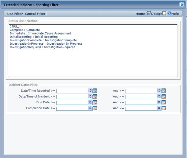Select "InvestigationInProgress" status entry
This screenshot has width=187, height=158.
point(46,44)
